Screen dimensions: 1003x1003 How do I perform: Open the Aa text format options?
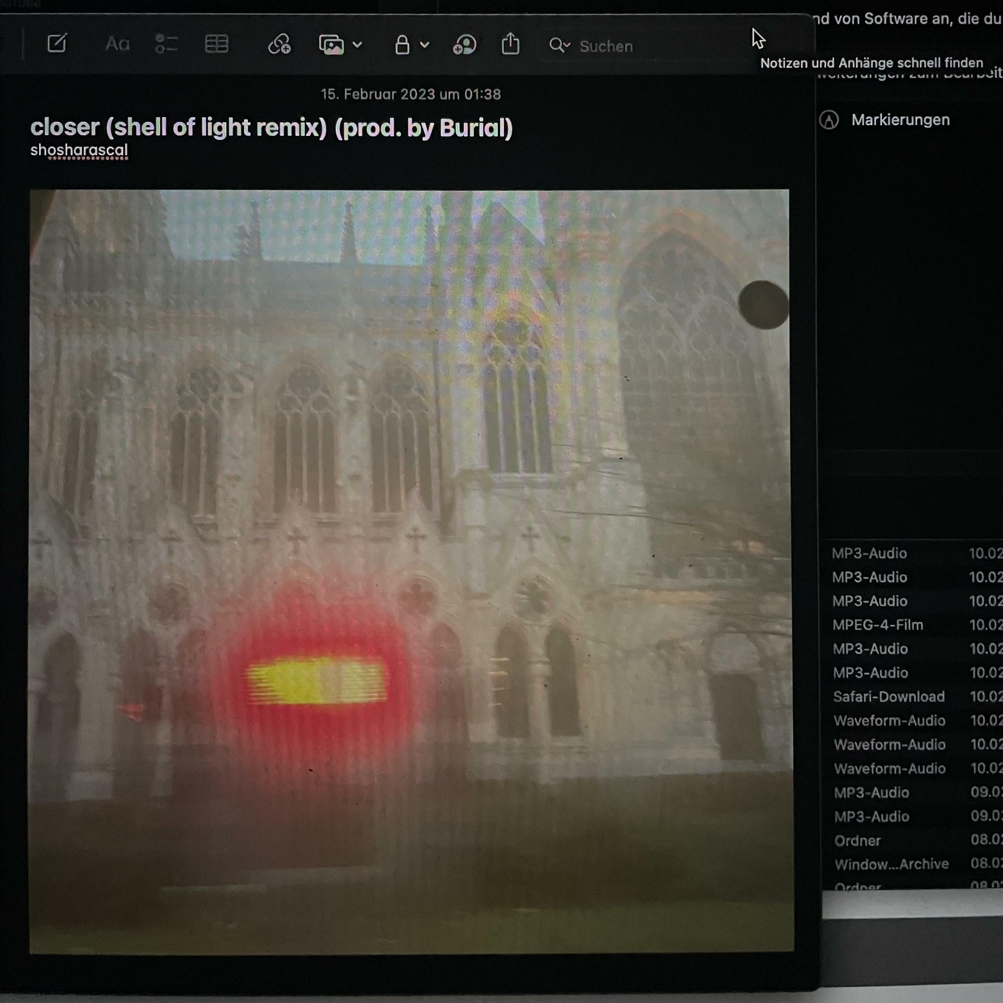117,44
